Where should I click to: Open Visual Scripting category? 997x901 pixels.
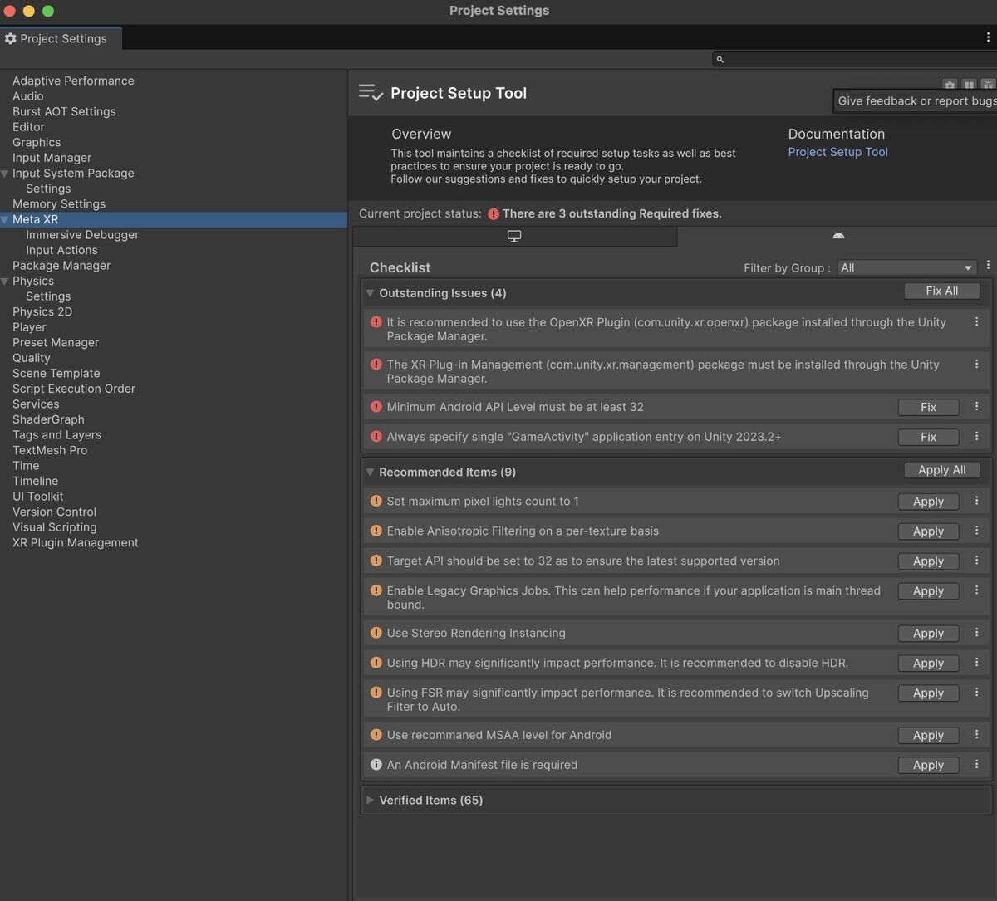pyautogui.click(x=55, y=527)
